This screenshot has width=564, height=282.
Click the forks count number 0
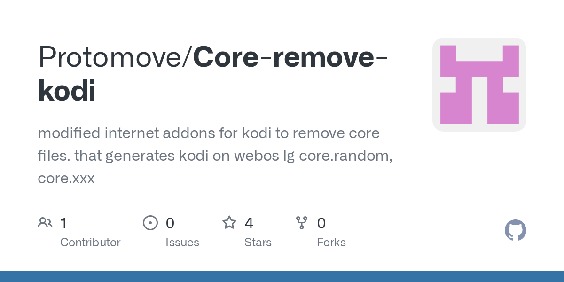[321, 223]
